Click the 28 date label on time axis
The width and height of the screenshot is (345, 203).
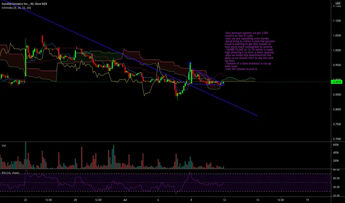pyautogui.click(x=75, y=200)
